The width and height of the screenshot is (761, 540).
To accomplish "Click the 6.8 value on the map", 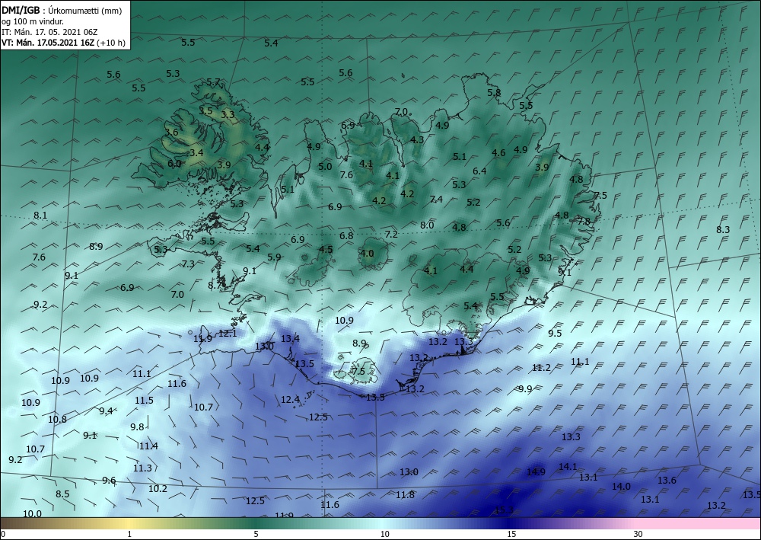I will tap(346, 235).
